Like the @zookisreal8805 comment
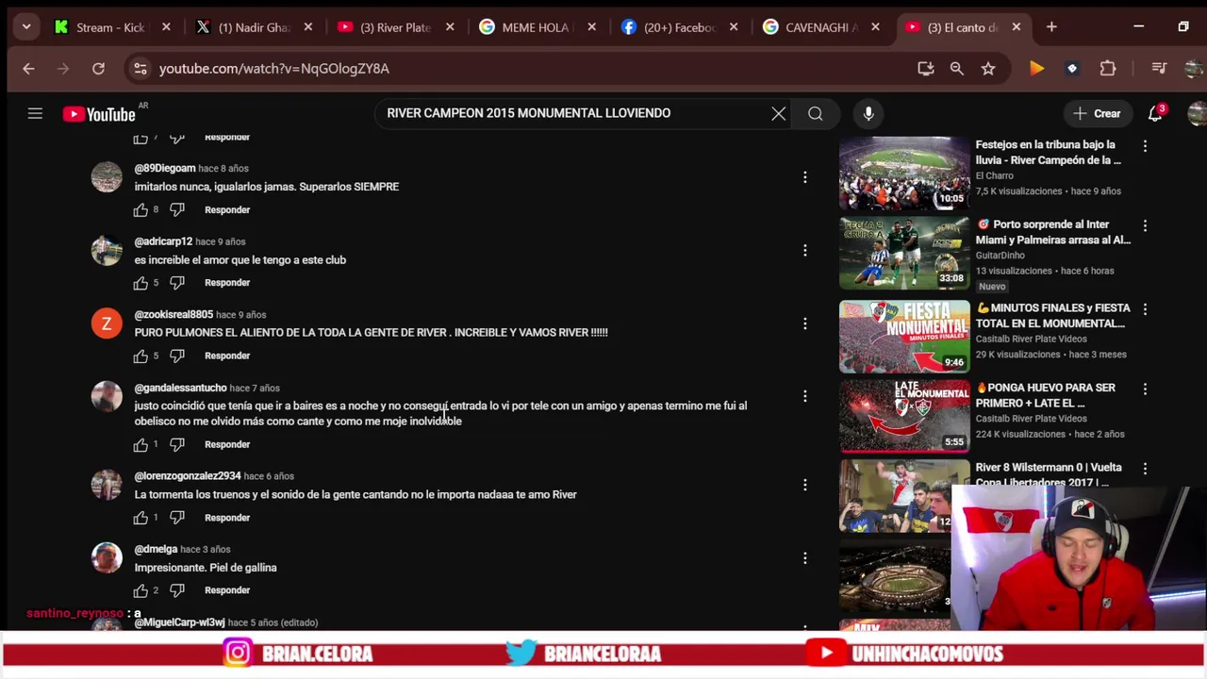Viewport: 1207px width, 679px height. (141, 356)
